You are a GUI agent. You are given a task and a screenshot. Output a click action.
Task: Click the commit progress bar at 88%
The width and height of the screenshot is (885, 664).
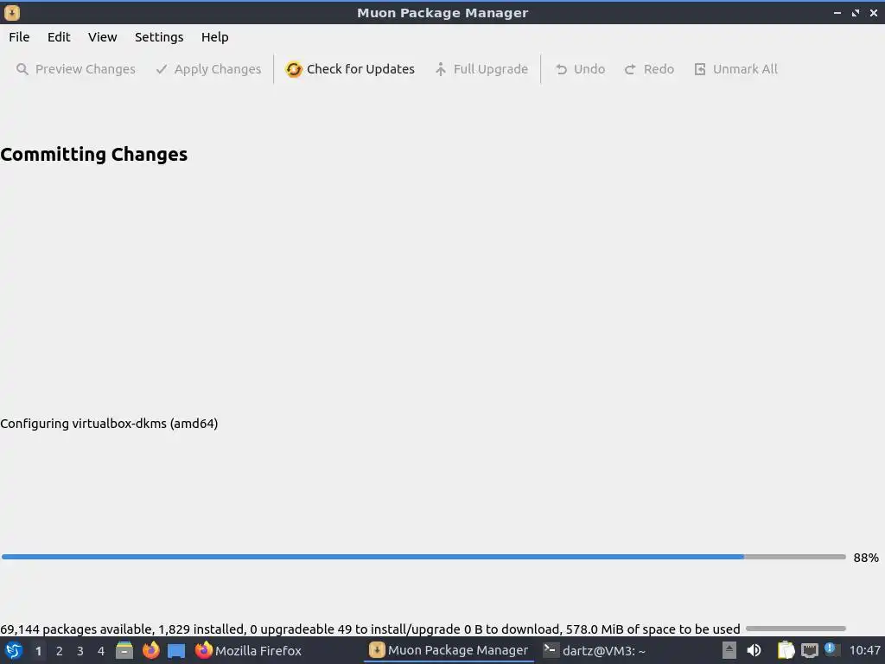tap(423, 557)
